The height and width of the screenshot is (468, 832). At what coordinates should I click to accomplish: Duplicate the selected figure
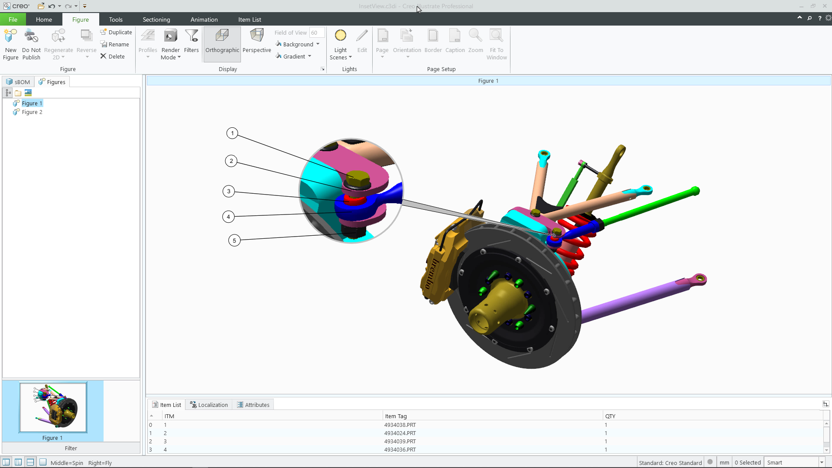pyautogui.click(x=116, y=32)
